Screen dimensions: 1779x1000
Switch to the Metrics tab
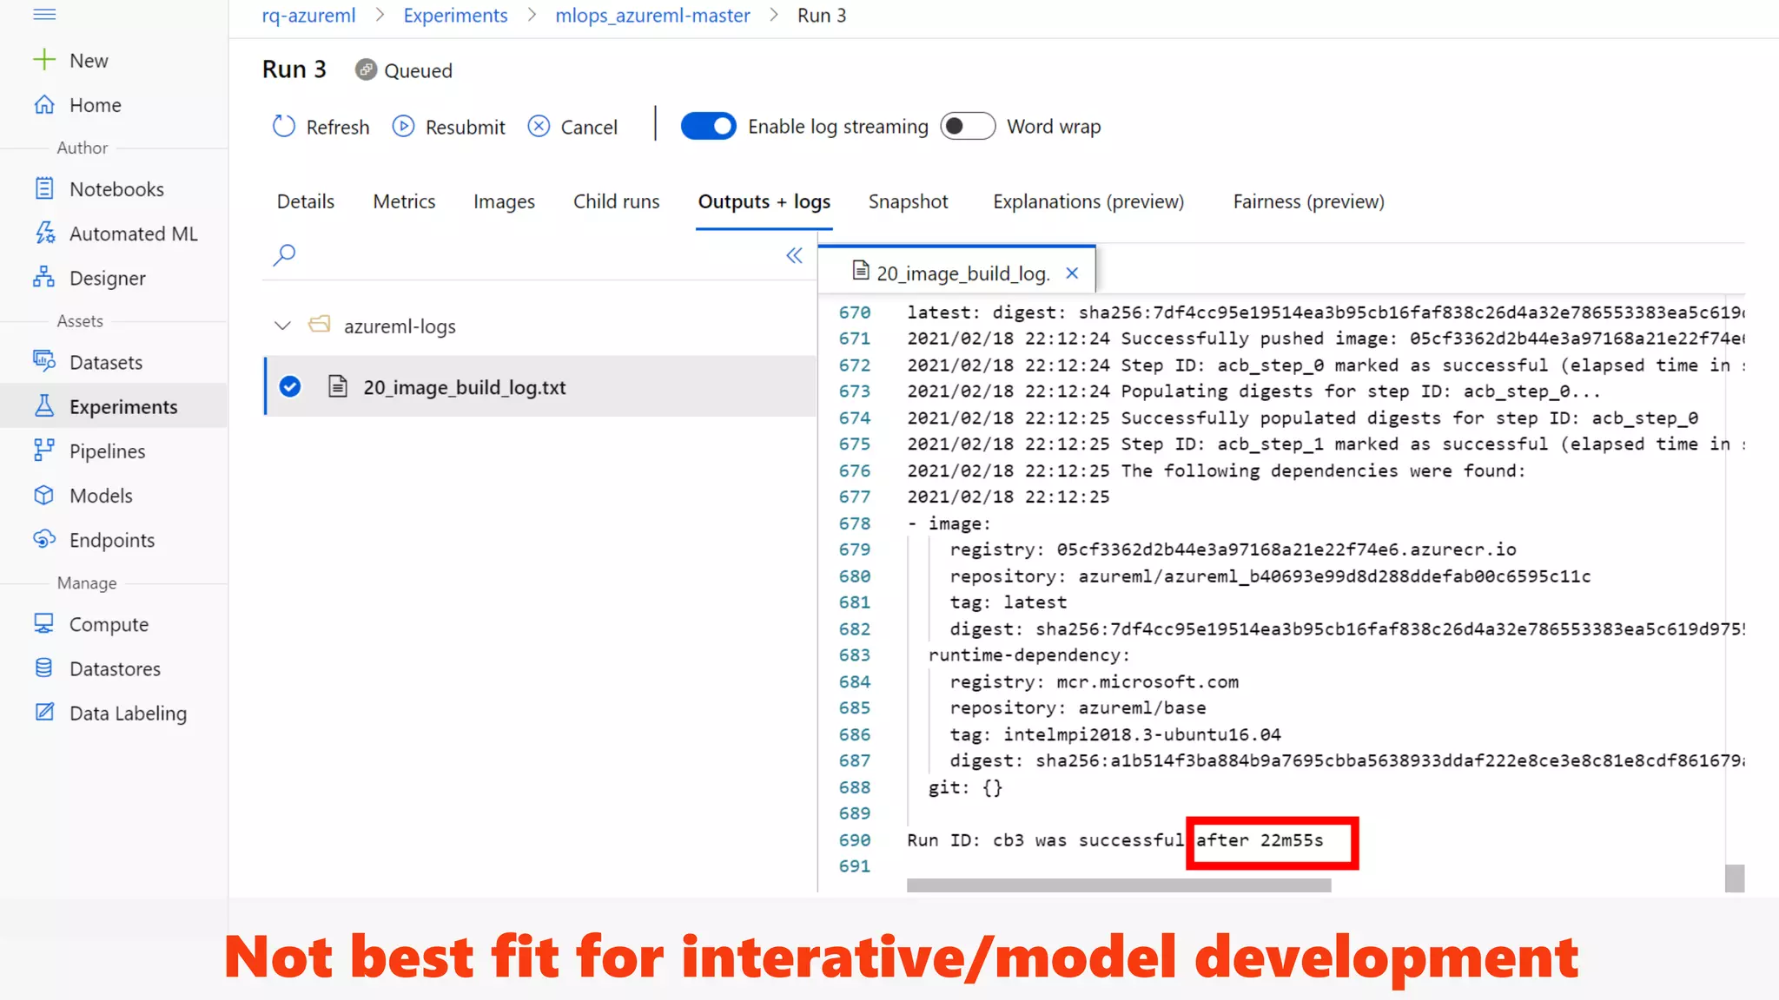(404, 201)
